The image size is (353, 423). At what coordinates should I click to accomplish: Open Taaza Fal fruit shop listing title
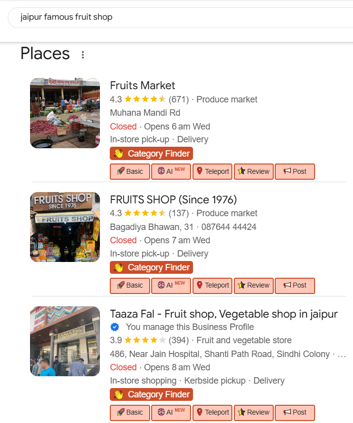tap(224, 314)
